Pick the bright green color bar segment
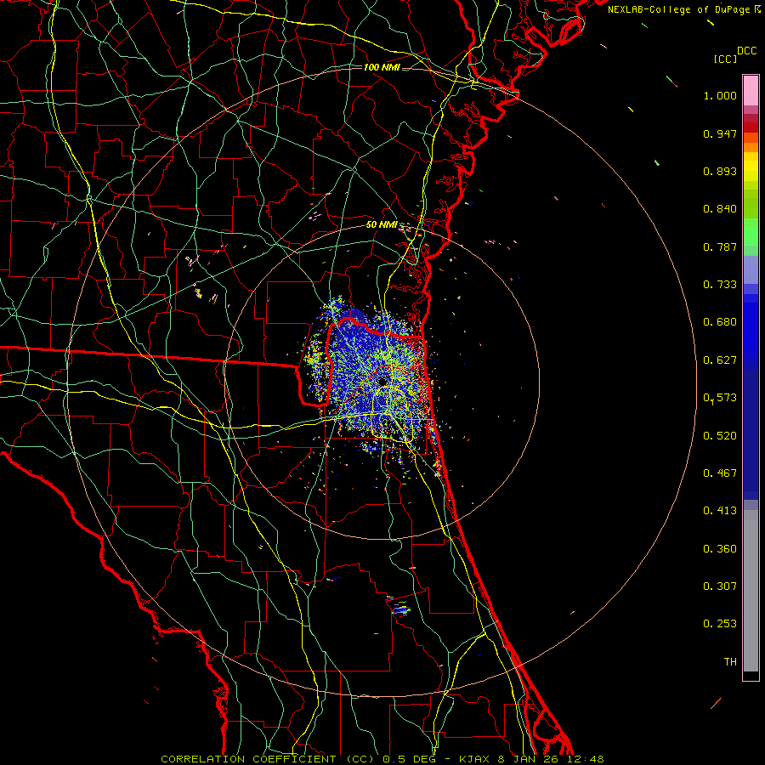 click(x=751, y=232)
